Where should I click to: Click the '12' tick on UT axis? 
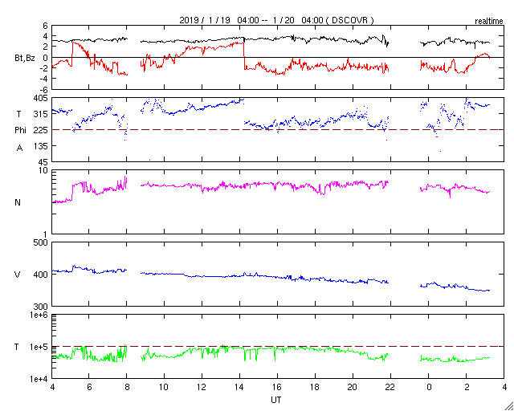pyautogui.click(x=202, y=387)
